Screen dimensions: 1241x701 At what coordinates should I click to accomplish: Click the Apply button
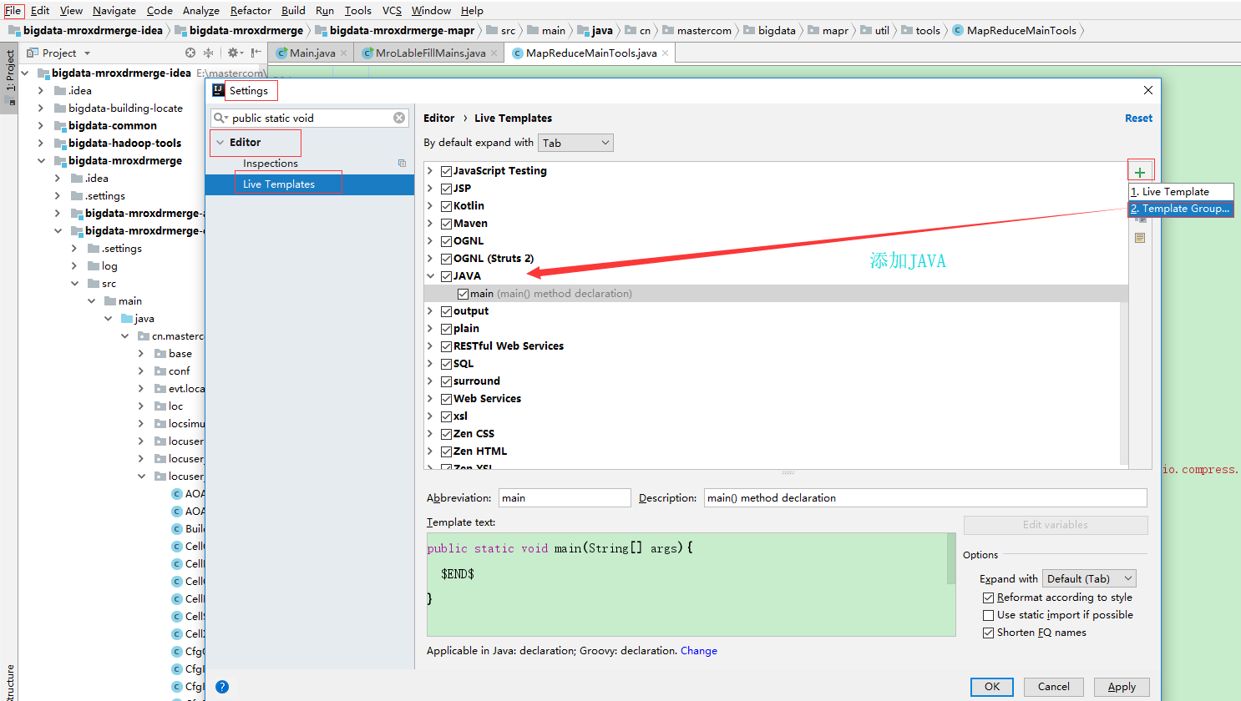[1122, 687]
